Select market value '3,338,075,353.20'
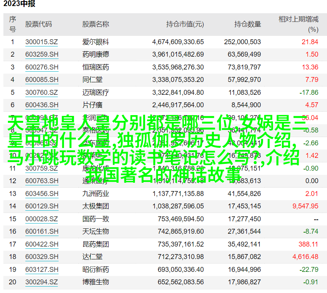 [178, 80]
